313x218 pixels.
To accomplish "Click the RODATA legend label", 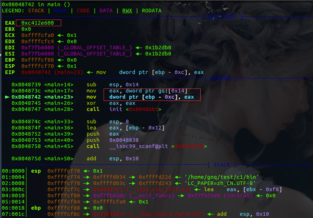I will (152, 11).
